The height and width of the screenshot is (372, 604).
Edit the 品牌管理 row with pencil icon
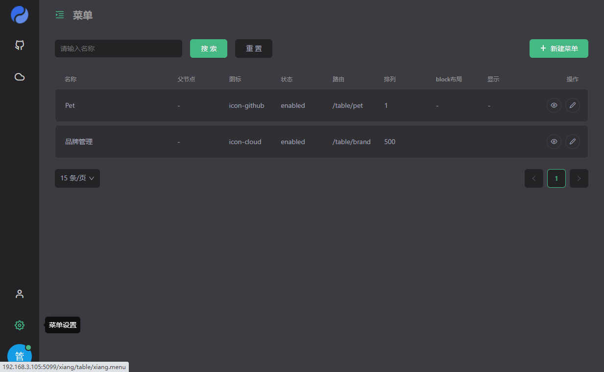[x=572, y=142]
